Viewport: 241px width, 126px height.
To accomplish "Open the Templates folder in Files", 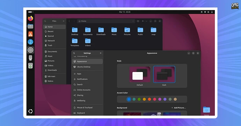I will pos(75,42).
